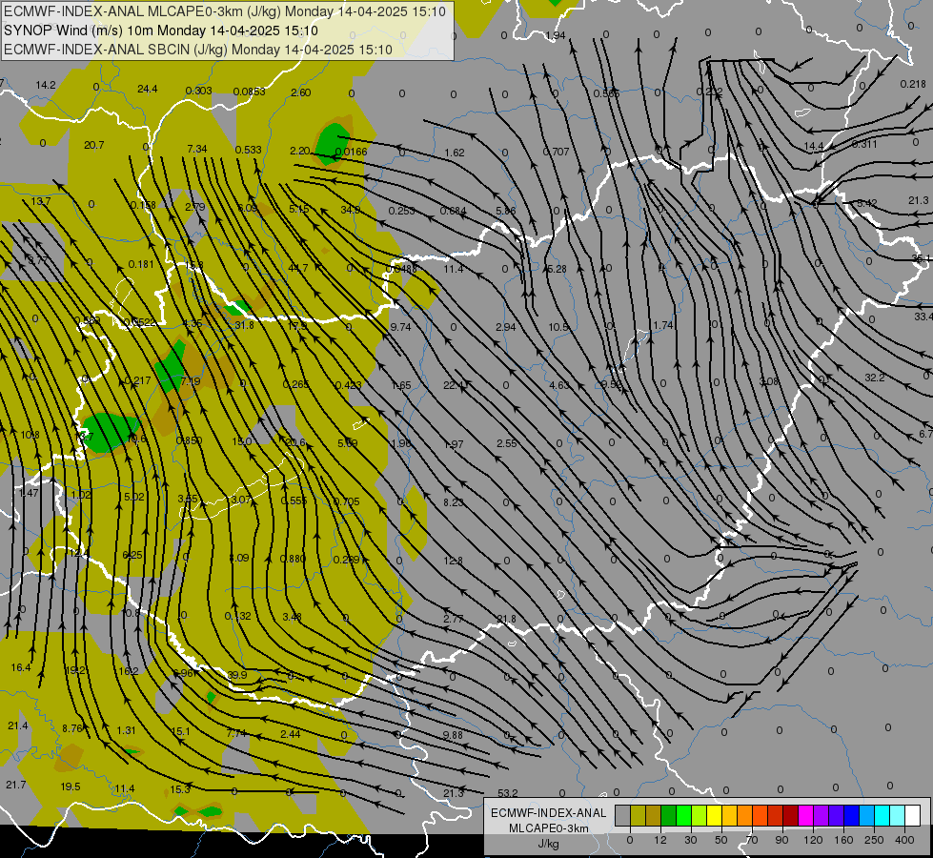Select the amber swatch at value 50

click(729, 815)
